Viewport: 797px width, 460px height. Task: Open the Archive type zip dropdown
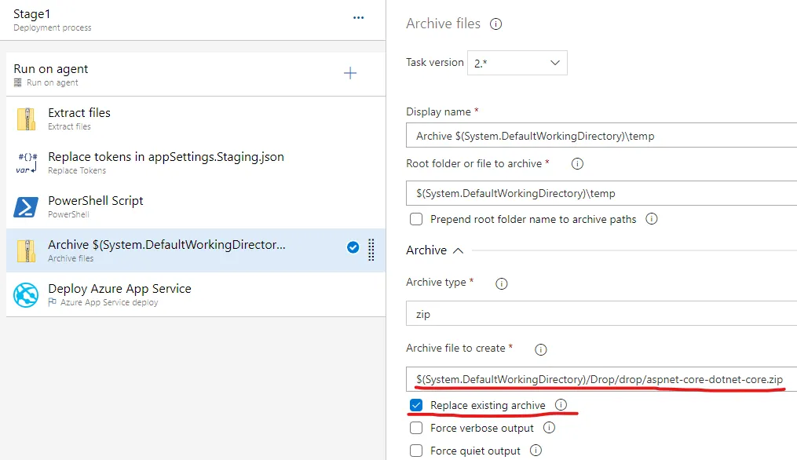601,314
